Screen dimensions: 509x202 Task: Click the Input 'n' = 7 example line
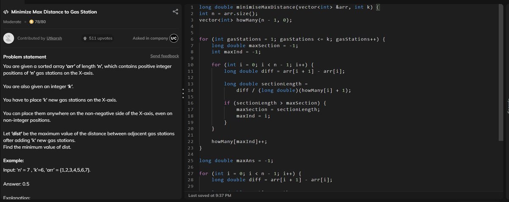46,170
